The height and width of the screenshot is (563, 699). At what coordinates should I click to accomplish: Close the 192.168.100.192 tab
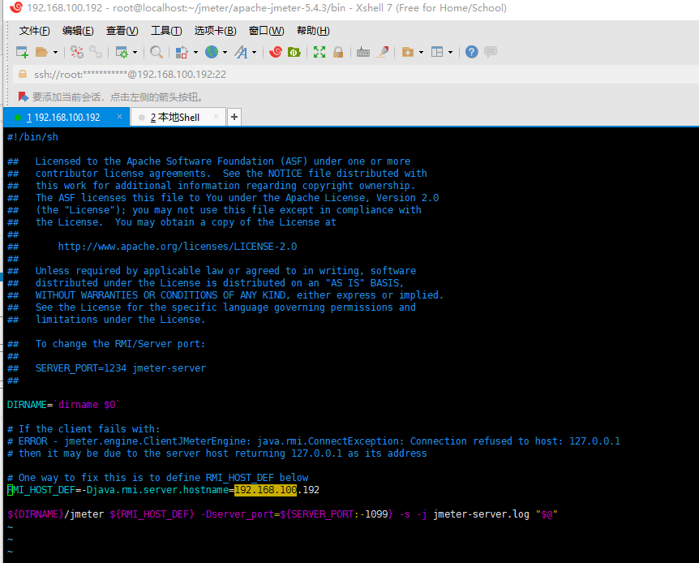coord(119,117)
